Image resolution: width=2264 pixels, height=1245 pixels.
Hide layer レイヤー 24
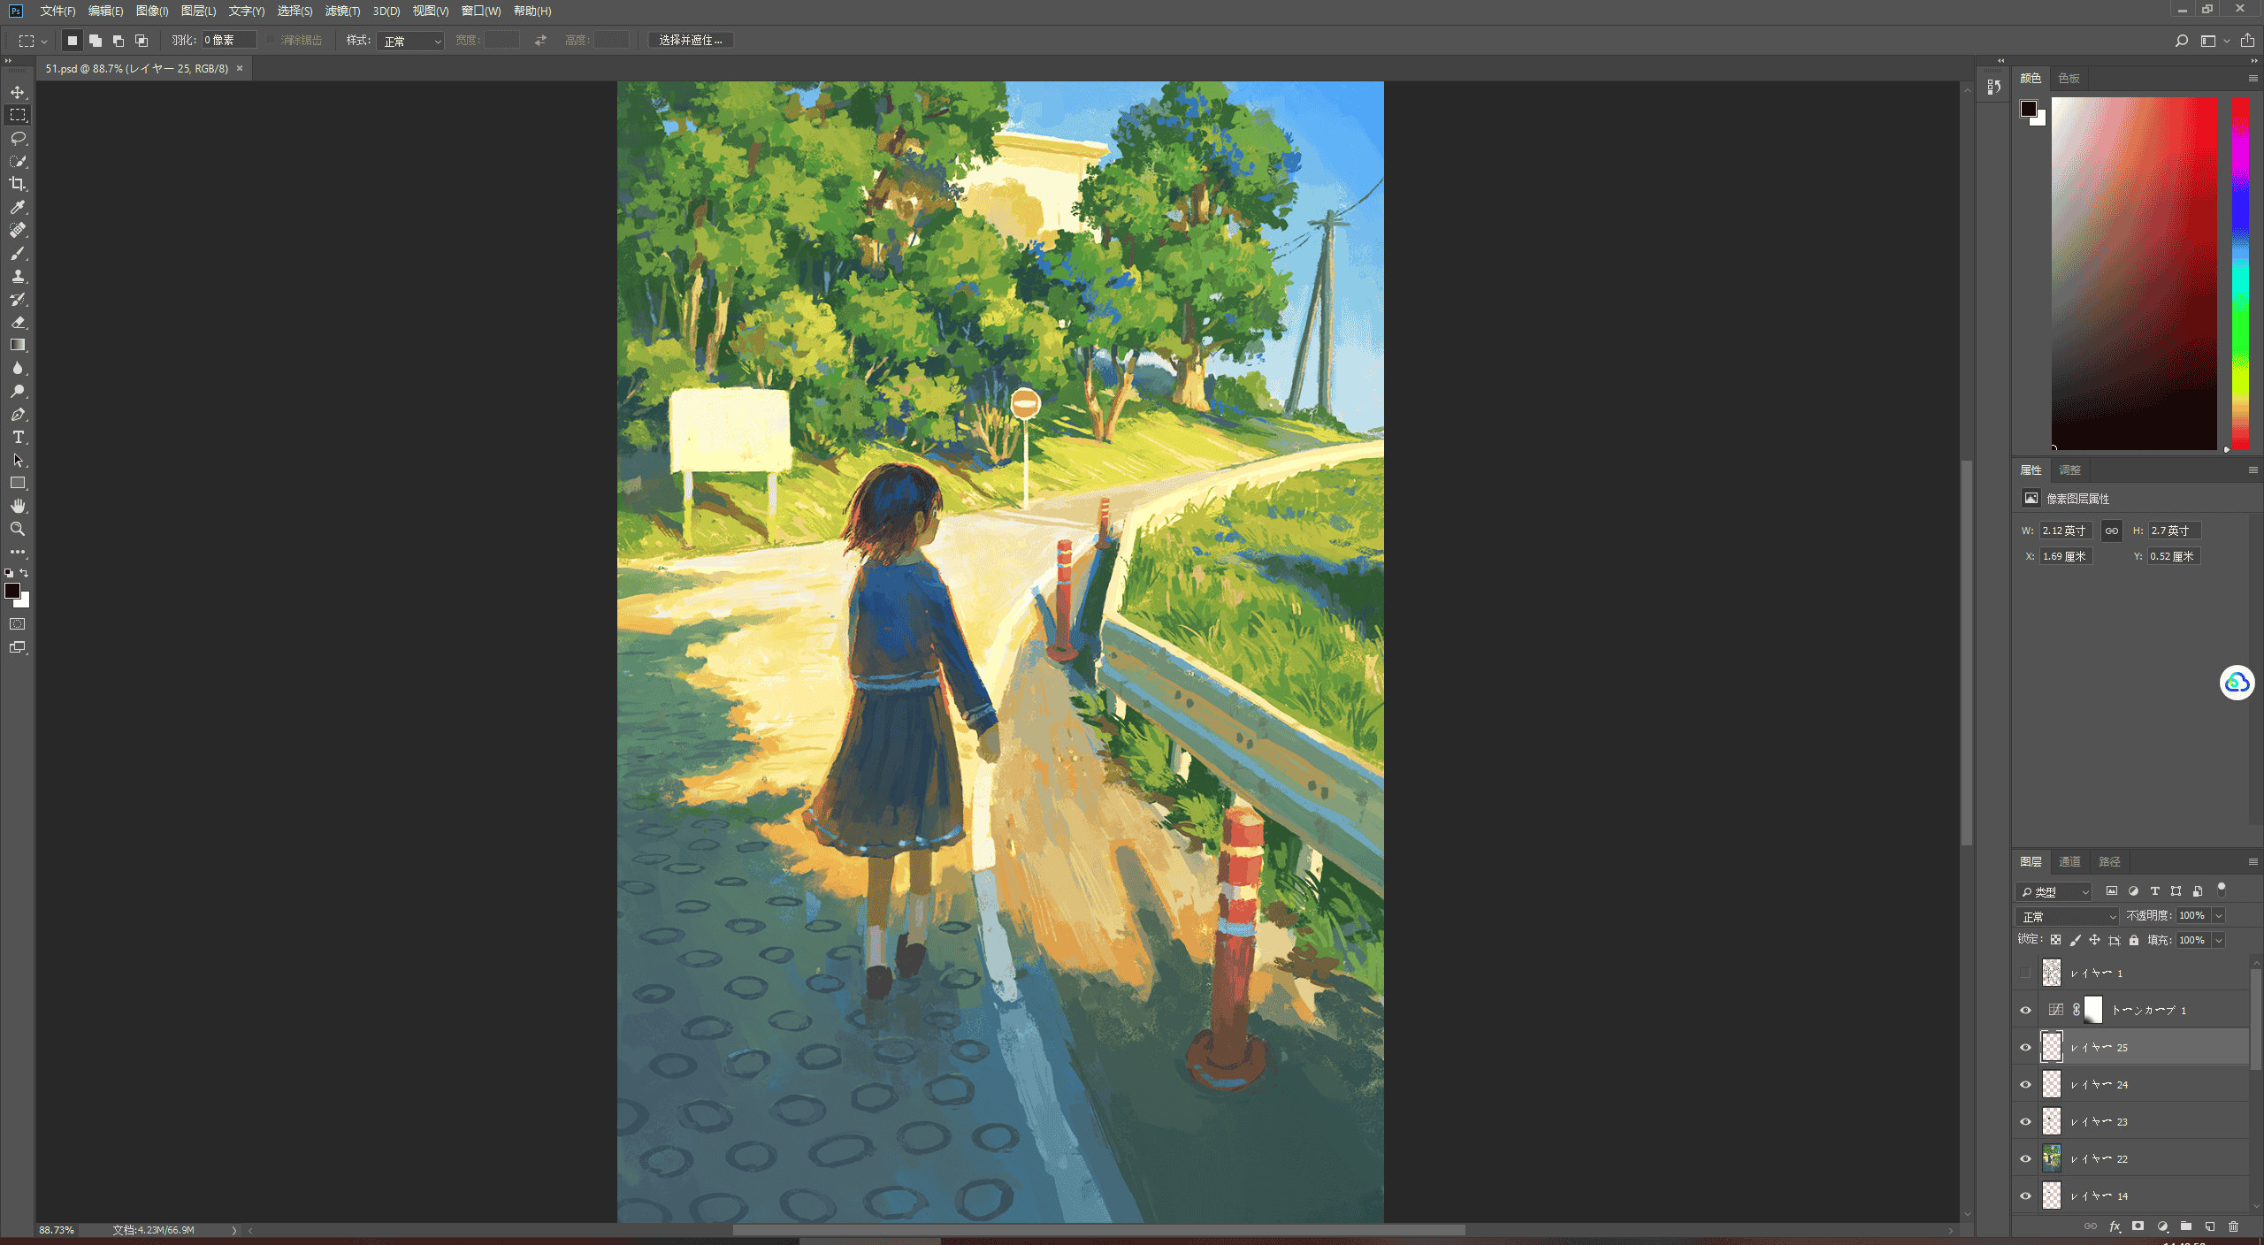click(x=2025, y=1085)
